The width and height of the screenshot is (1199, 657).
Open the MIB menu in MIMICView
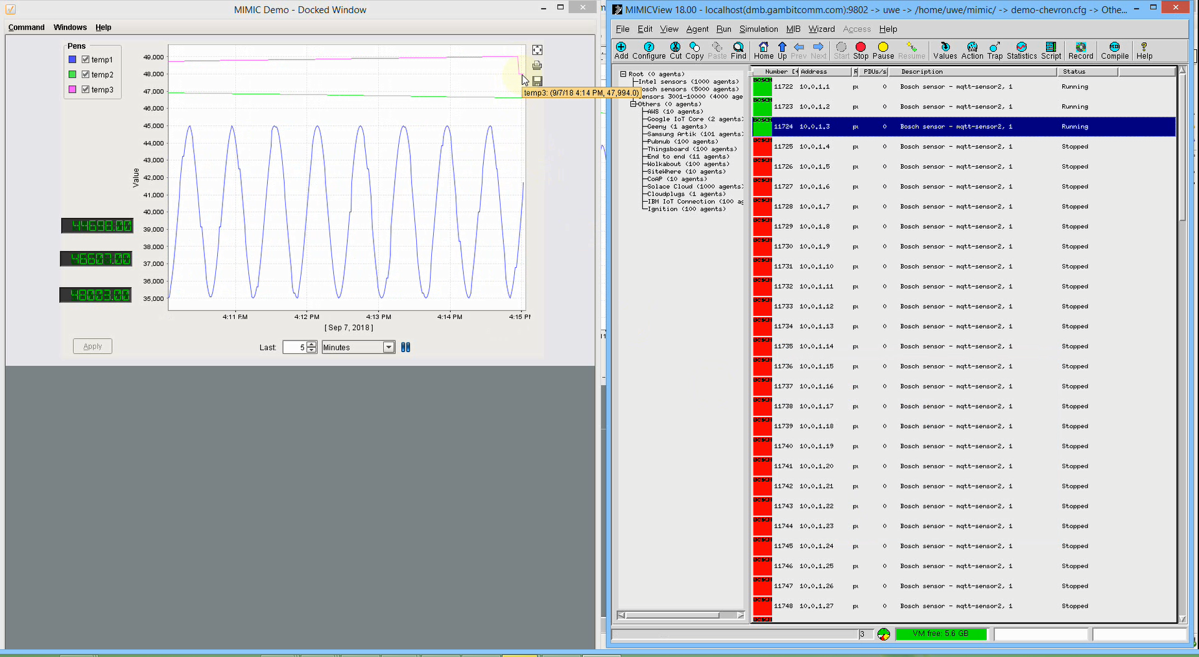[793, 29]
